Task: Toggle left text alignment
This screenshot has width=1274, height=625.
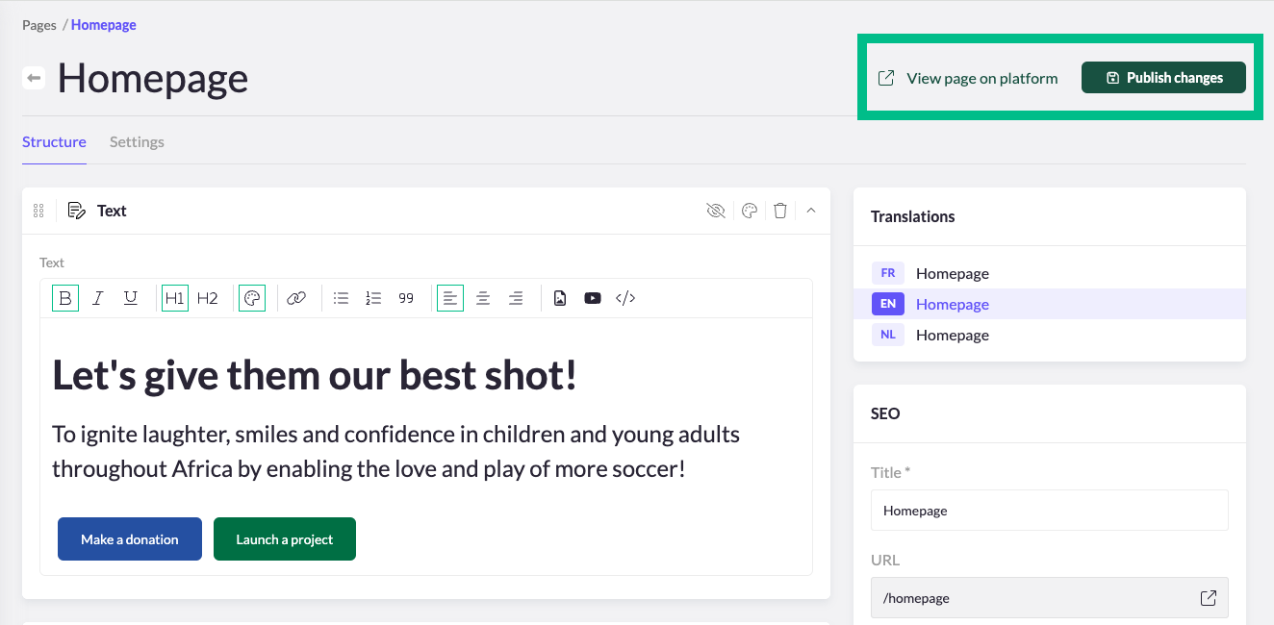Action: click(450, 298)
